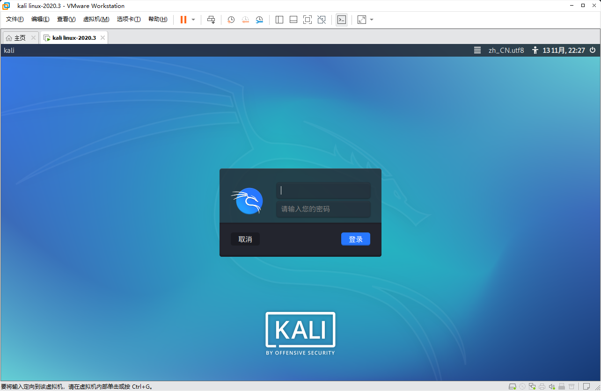The height and width of the screenshot is (391, 601).
Task: Open the 文件(F) menu
Action: tap(15, 19)
